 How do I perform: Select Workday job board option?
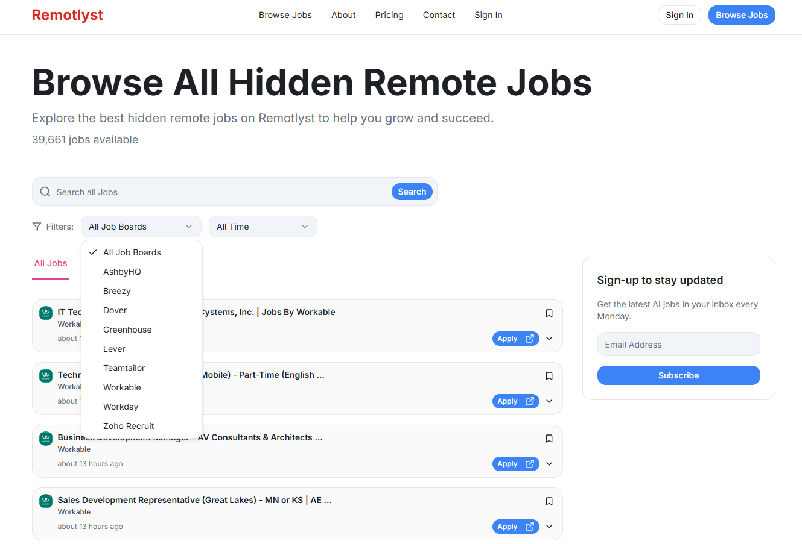click(x=142, y=407)
